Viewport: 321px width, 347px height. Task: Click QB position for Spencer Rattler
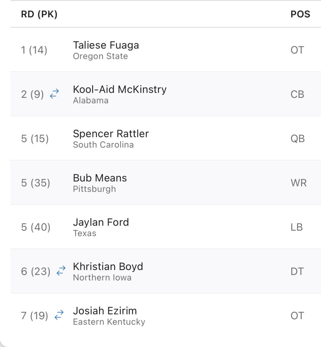298,139
